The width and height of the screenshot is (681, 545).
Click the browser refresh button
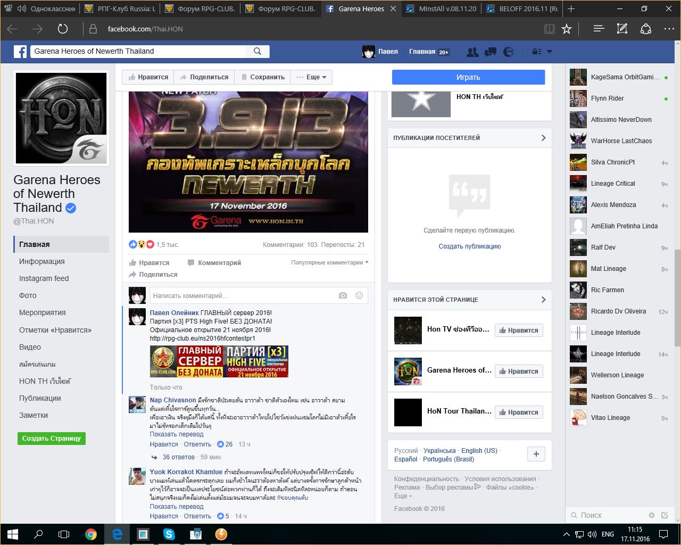63,29
